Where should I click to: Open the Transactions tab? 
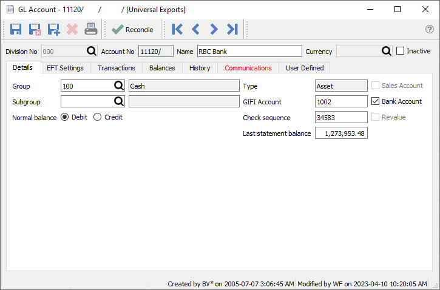tap(116, 68)
